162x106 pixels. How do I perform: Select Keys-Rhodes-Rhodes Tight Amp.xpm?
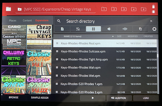[105, 60]
